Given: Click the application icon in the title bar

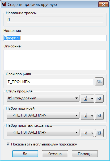Looking at the screenshot, I should click(x=4, y=4).
